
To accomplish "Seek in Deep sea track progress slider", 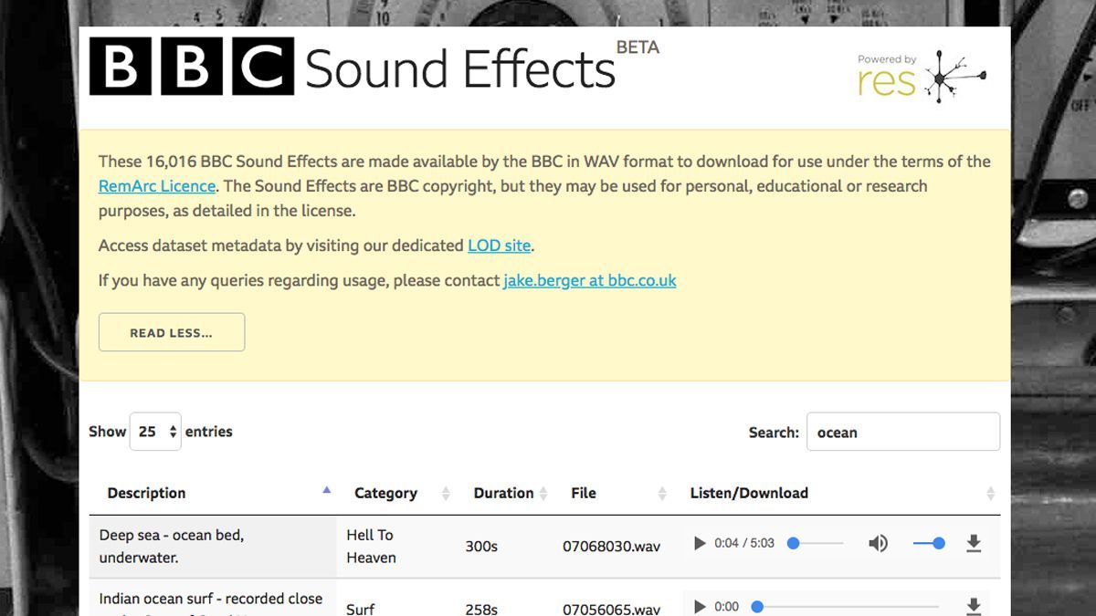I will [x=816, y=544].
